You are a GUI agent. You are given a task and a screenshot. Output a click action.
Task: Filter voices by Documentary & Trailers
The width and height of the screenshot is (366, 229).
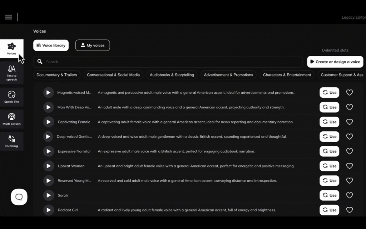pos(56,75)
